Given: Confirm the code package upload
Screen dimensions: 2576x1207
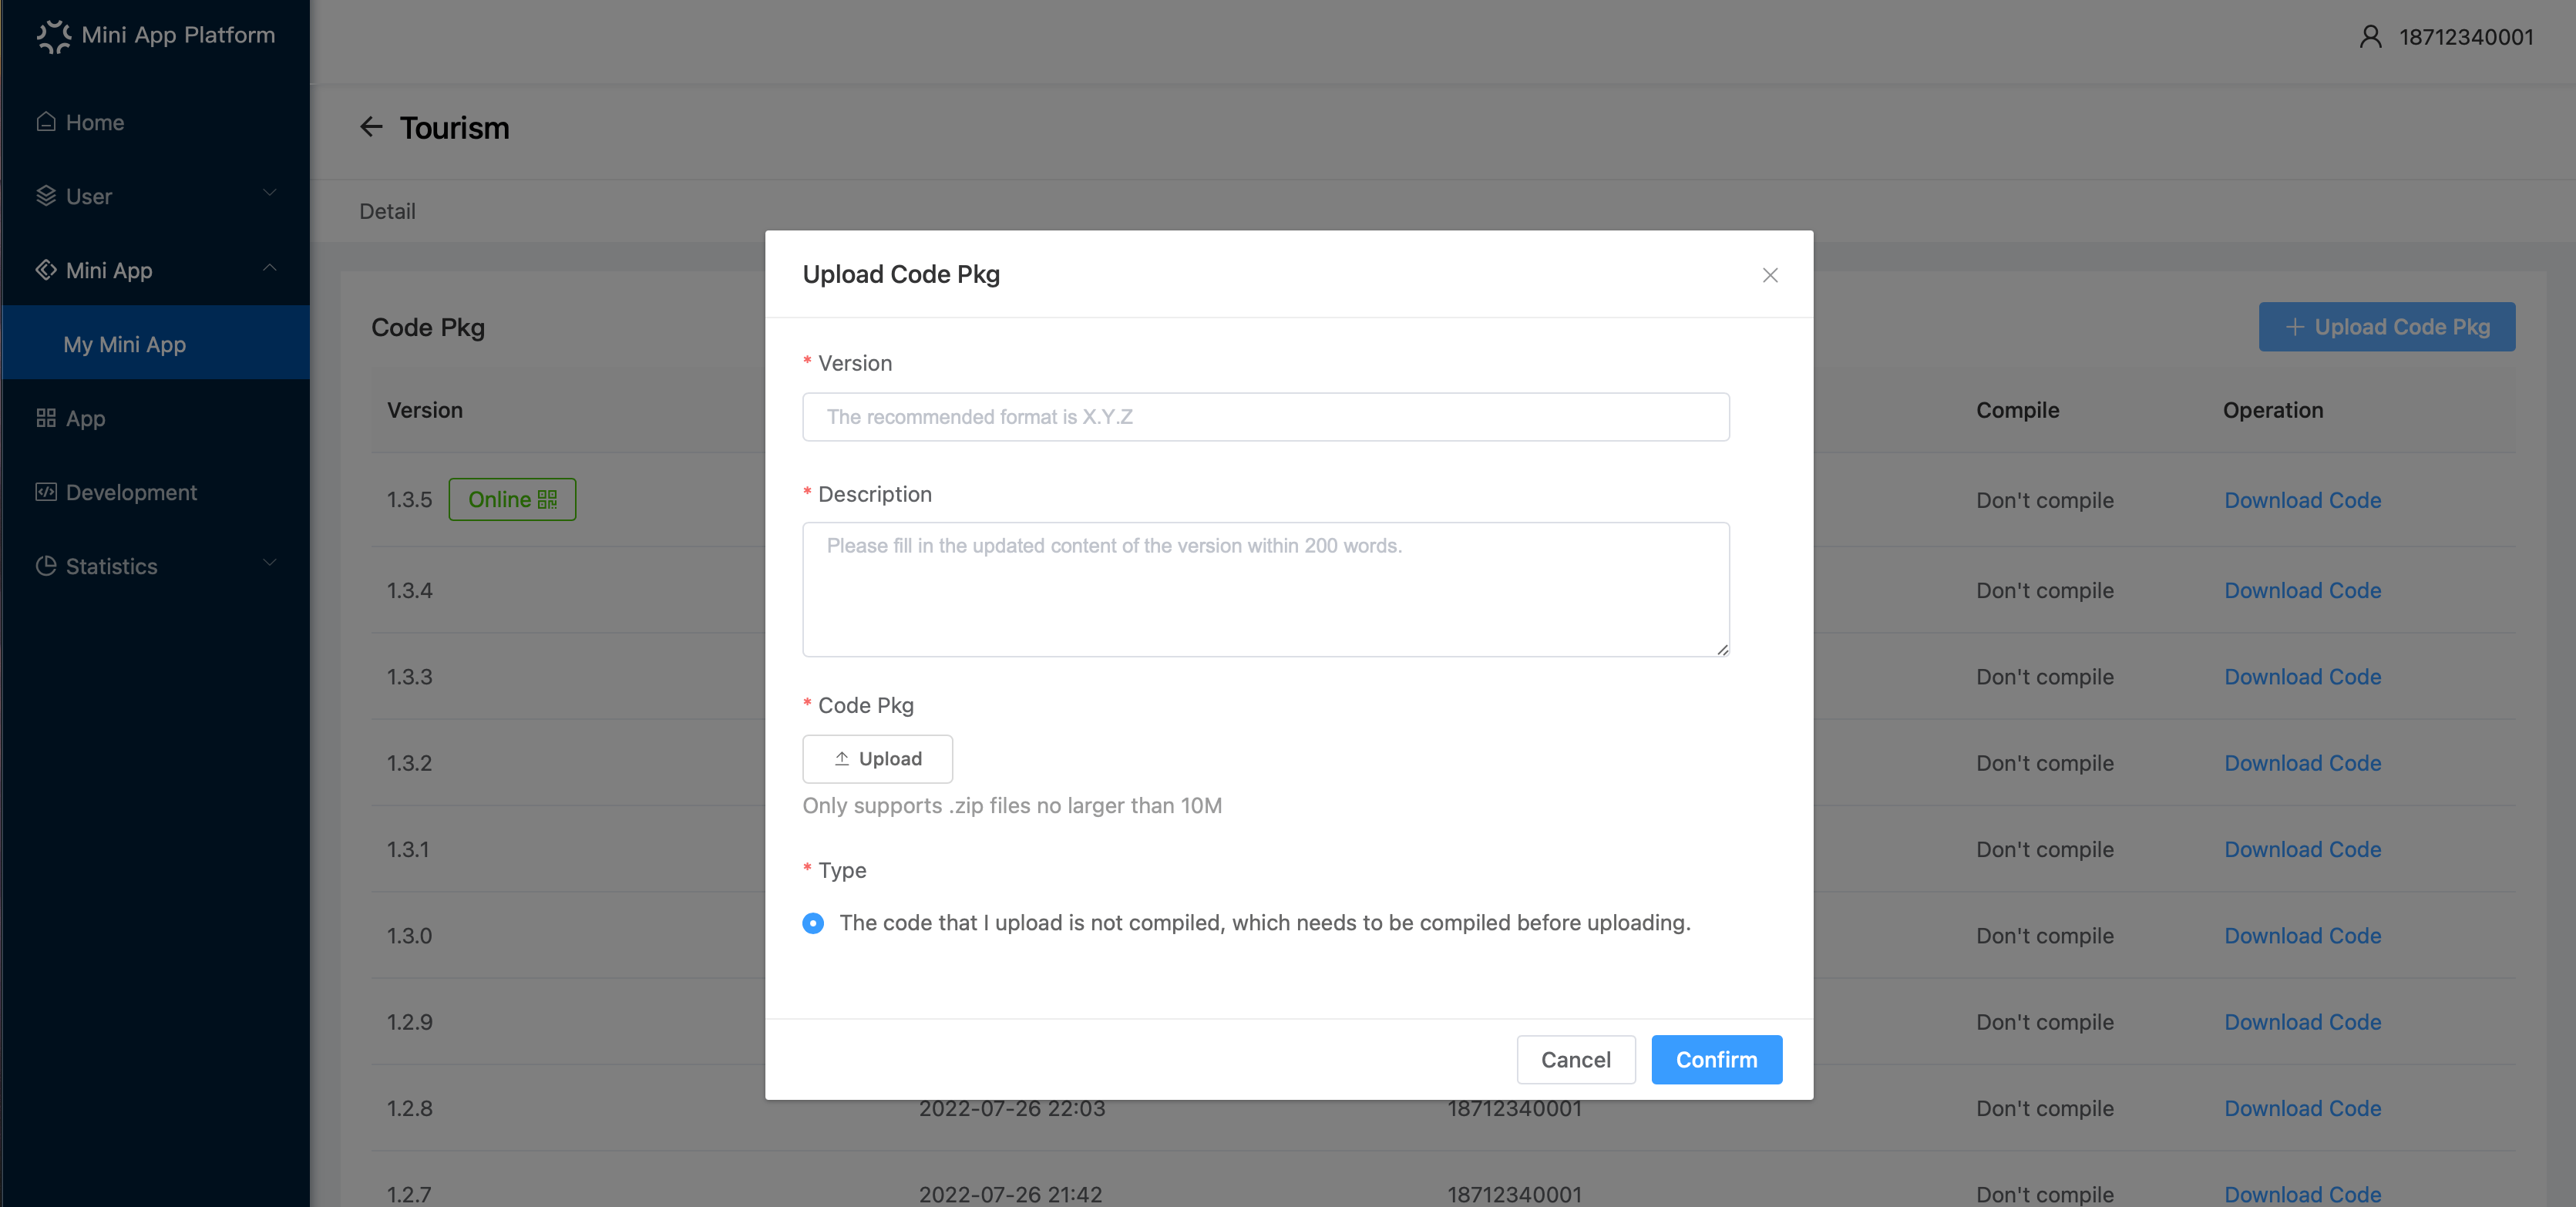Looking at the screenshot, I should point(1716,1060).
